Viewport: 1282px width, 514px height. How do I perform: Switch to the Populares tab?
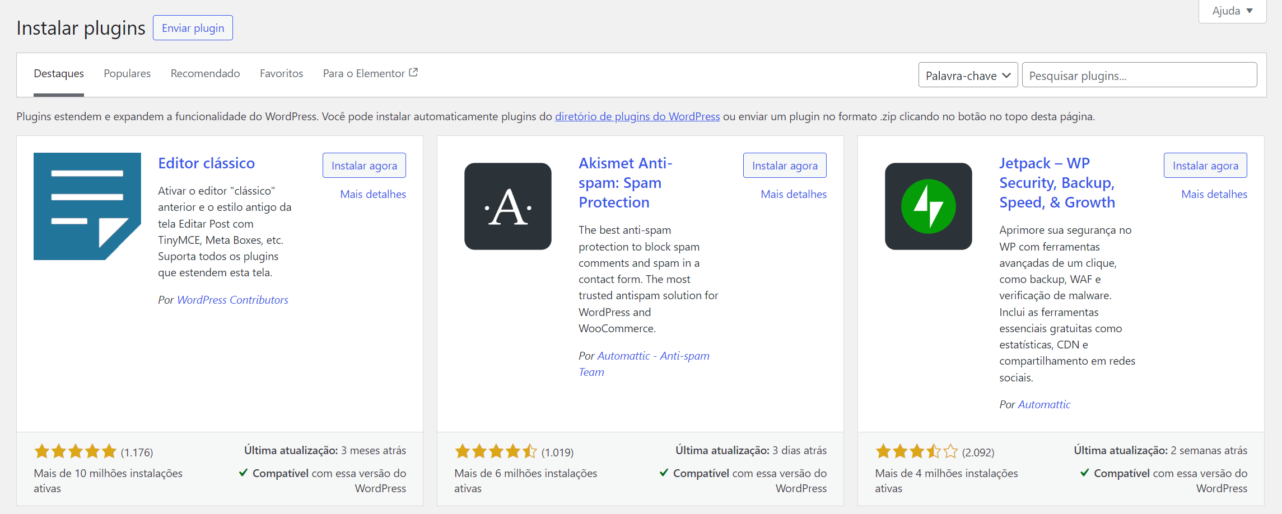tap(127, 73)
